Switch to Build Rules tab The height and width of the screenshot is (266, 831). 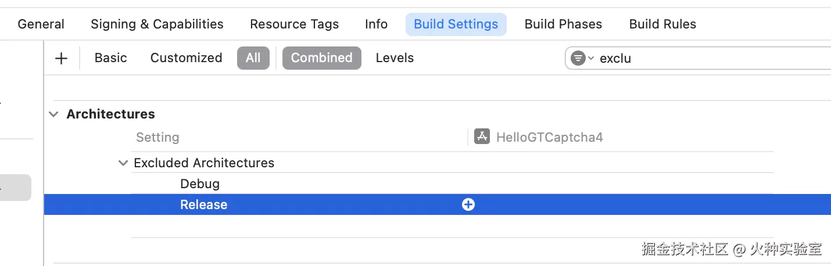[x=662, y=24]
